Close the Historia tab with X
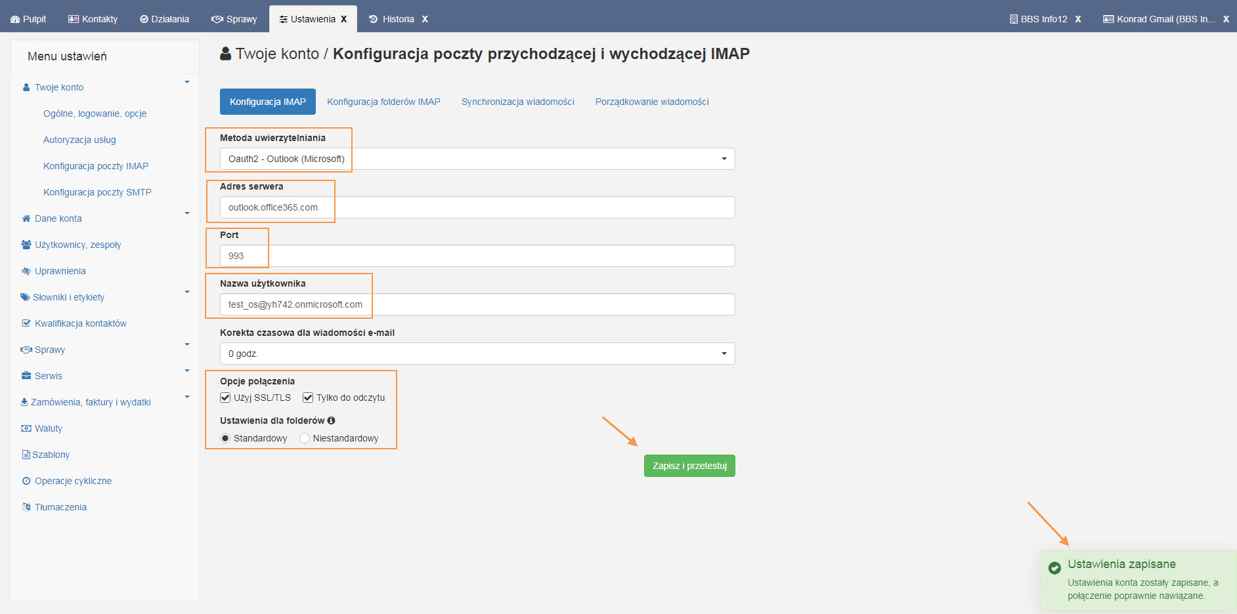 pos(425,20)
